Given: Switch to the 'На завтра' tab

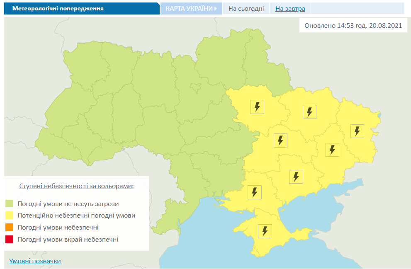Looking at the screenshot, I should [290, 9].
